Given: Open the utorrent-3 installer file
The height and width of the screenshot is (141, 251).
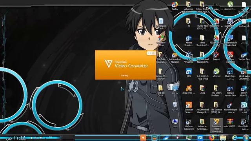Looking at the screenshot, I should [x=230, y=6].
